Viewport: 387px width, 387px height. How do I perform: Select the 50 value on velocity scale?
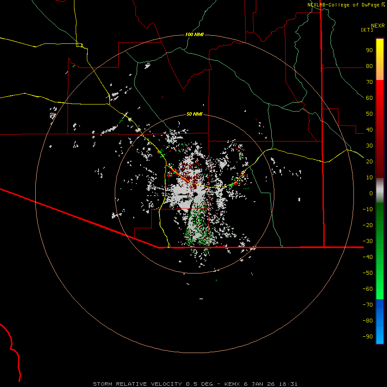point(369,114)
